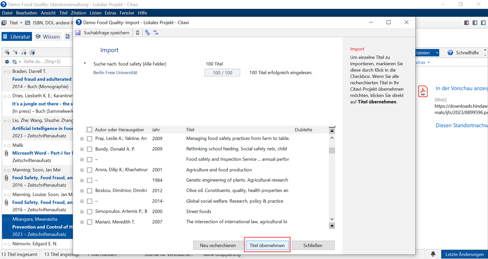
Task: Click the last blue layout icon at top right
Action: coord(483,23)
